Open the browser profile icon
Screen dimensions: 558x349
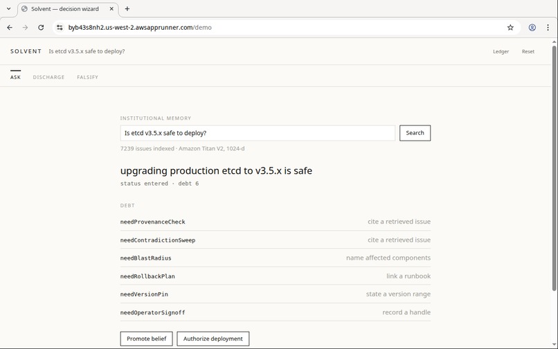(532, 28)
